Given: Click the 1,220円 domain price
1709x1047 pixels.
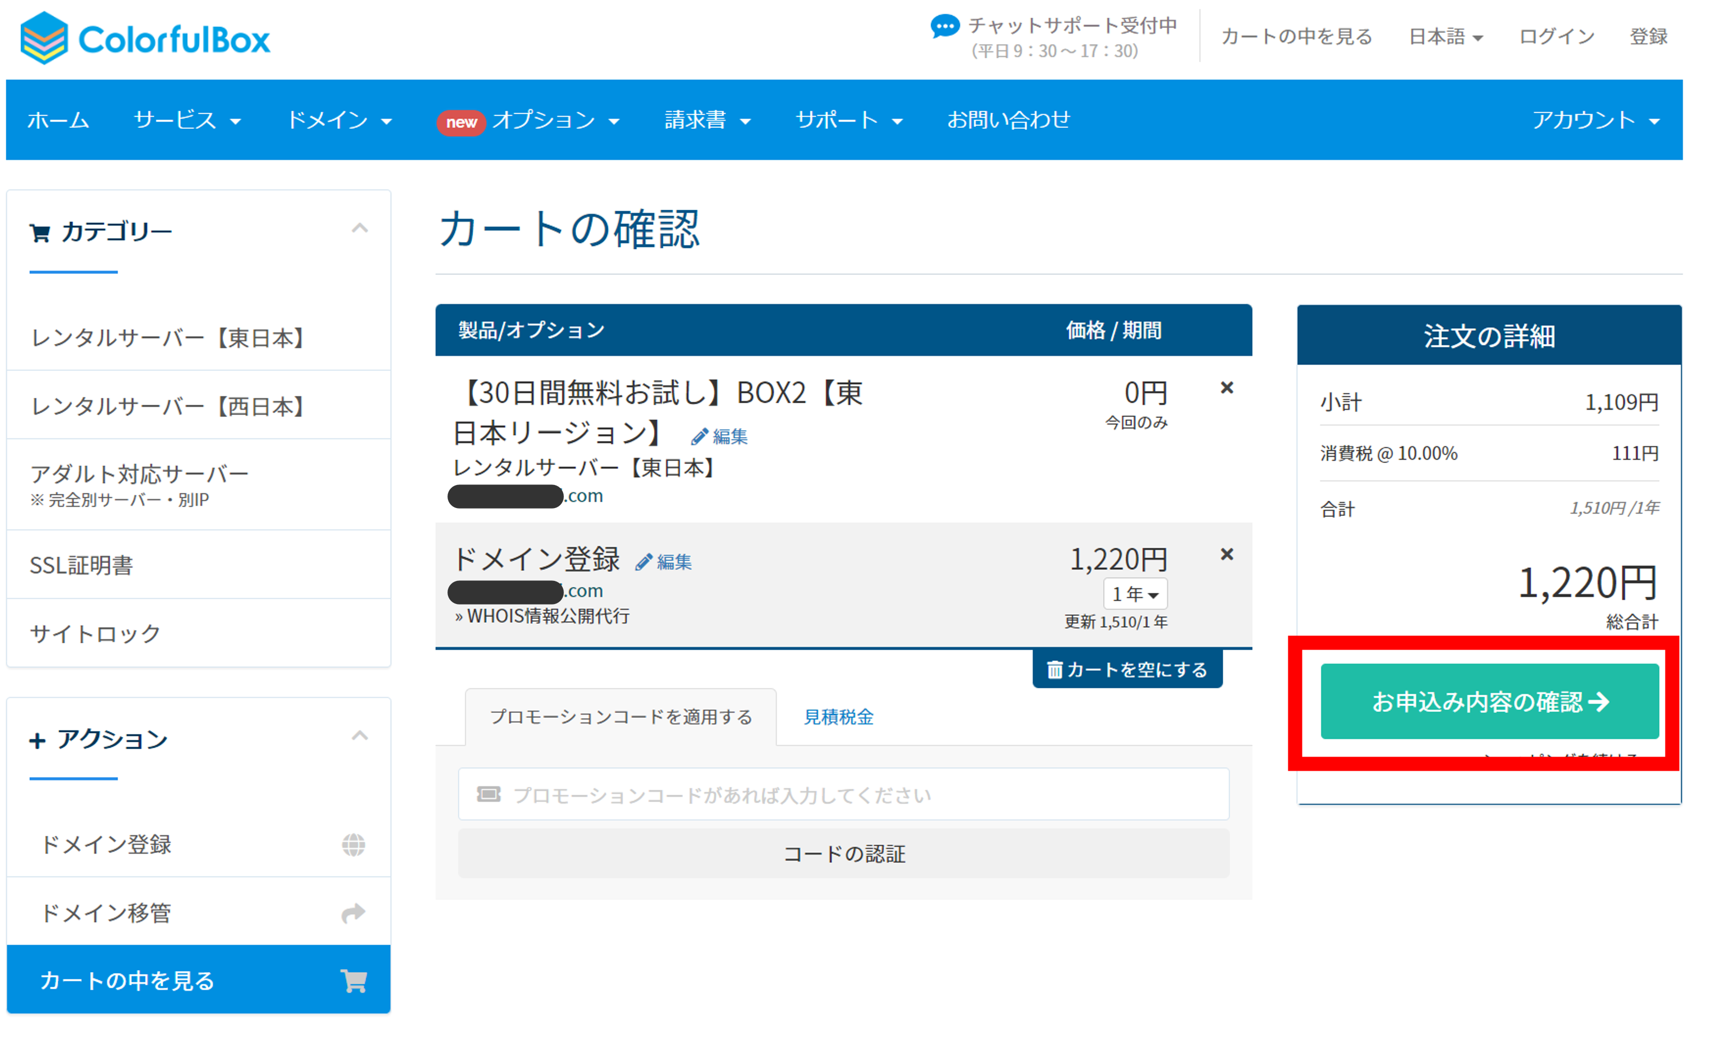Looking at the screenshot, I should tap(1118, 559).
